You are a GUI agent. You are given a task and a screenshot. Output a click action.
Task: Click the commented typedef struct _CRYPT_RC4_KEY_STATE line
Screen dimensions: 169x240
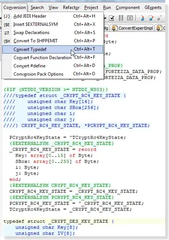tap(64, 95)
